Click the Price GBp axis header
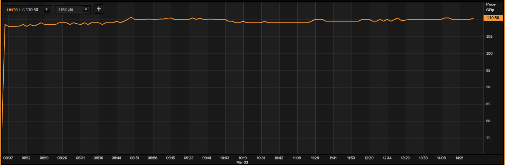505x165 pixels. pyautogui.click(x=491, y=7)
